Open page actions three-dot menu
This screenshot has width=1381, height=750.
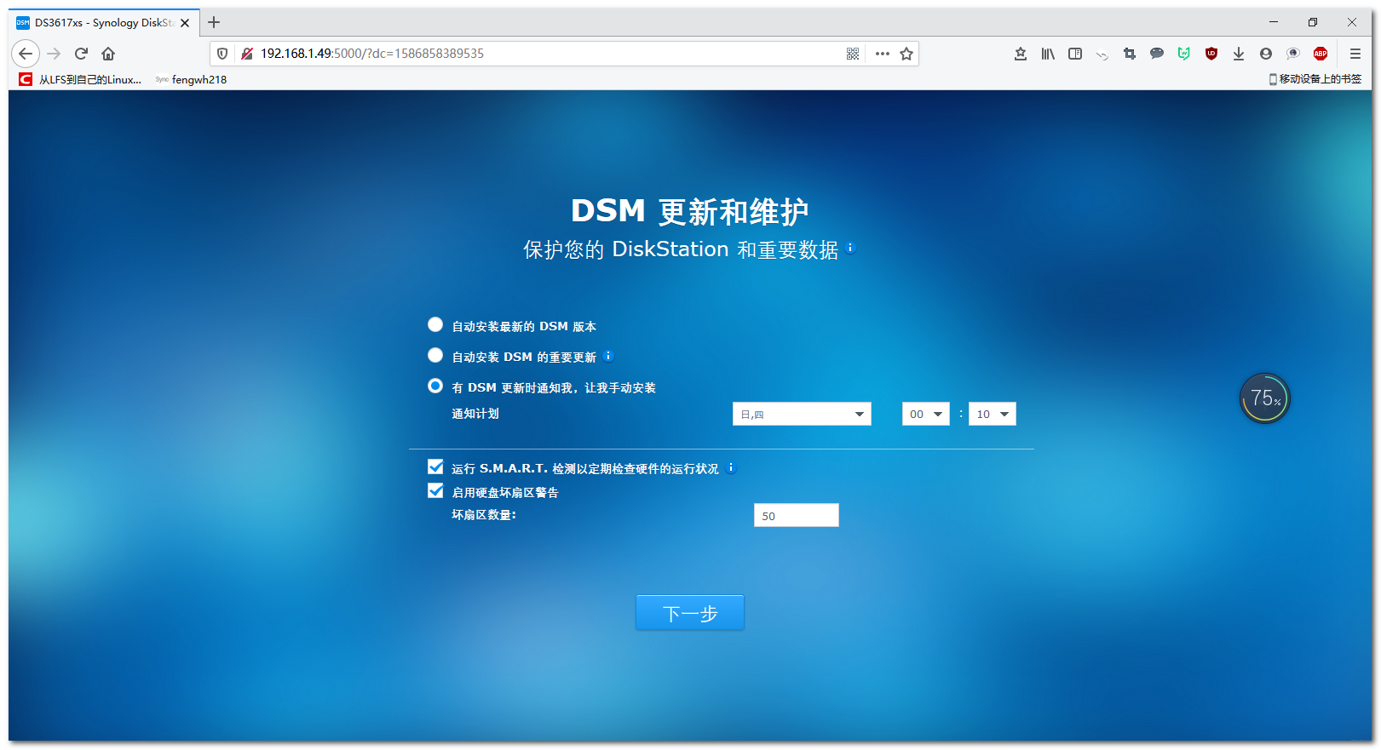tap(883, 54)
